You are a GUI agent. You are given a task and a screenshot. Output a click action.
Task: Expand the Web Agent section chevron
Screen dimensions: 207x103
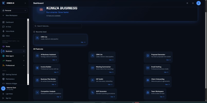click(24, 56)
